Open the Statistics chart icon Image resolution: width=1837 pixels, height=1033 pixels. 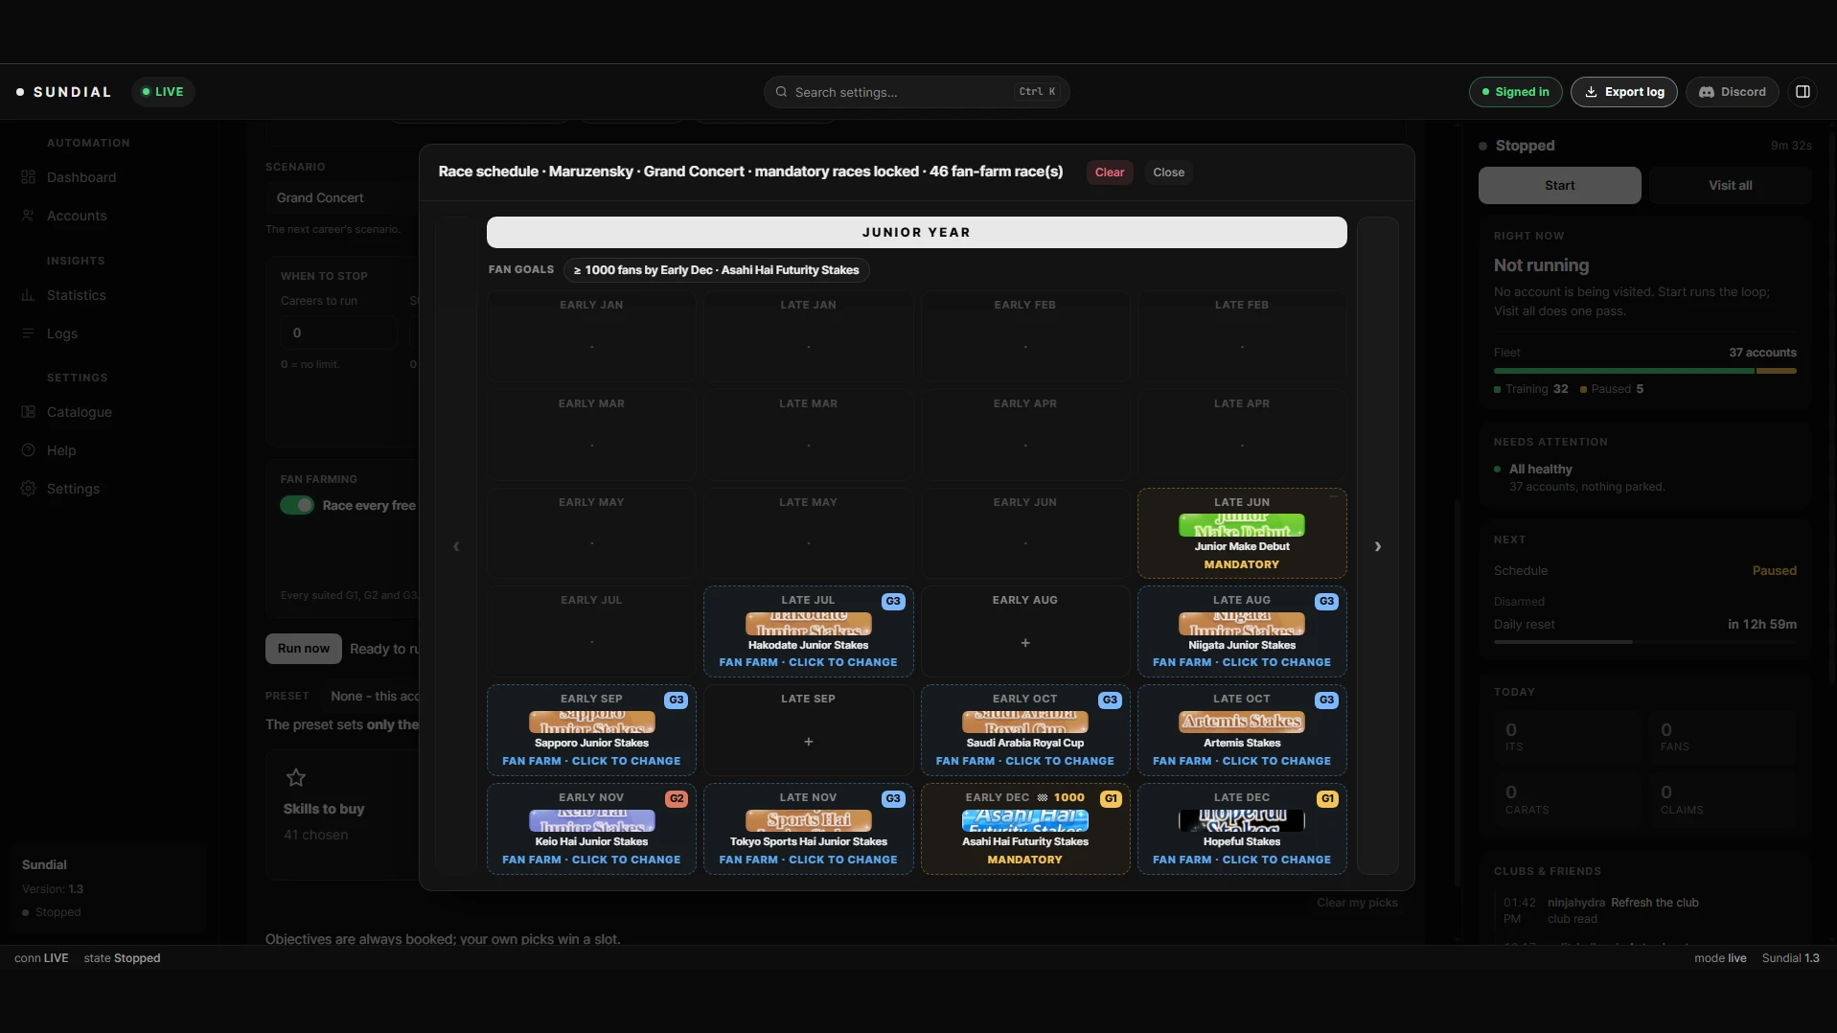tap(28, 295)
